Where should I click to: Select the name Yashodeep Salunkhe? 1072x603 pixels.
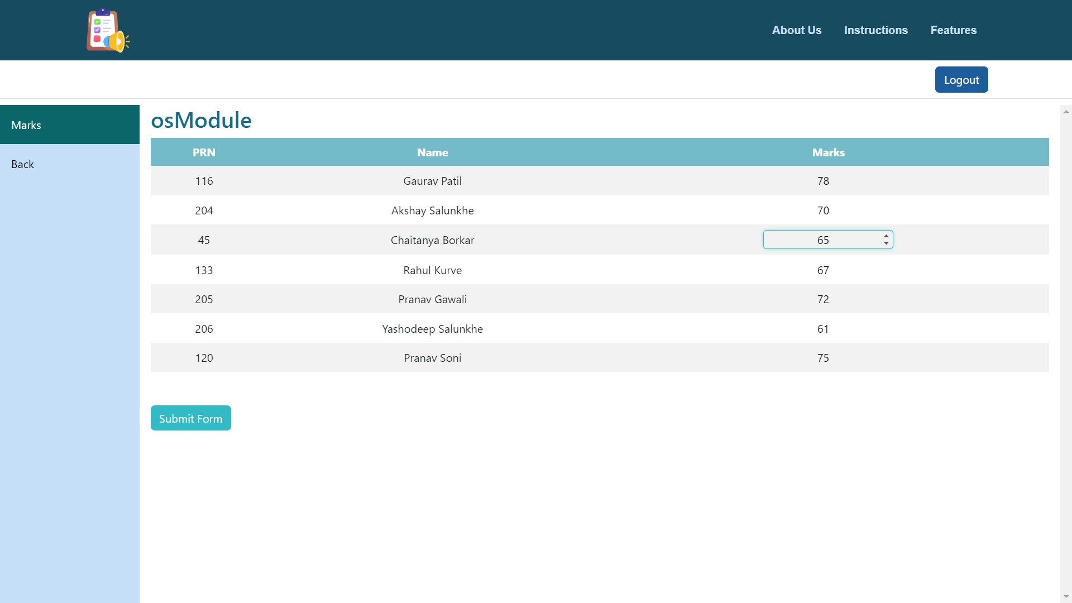(x=432, y=329)
